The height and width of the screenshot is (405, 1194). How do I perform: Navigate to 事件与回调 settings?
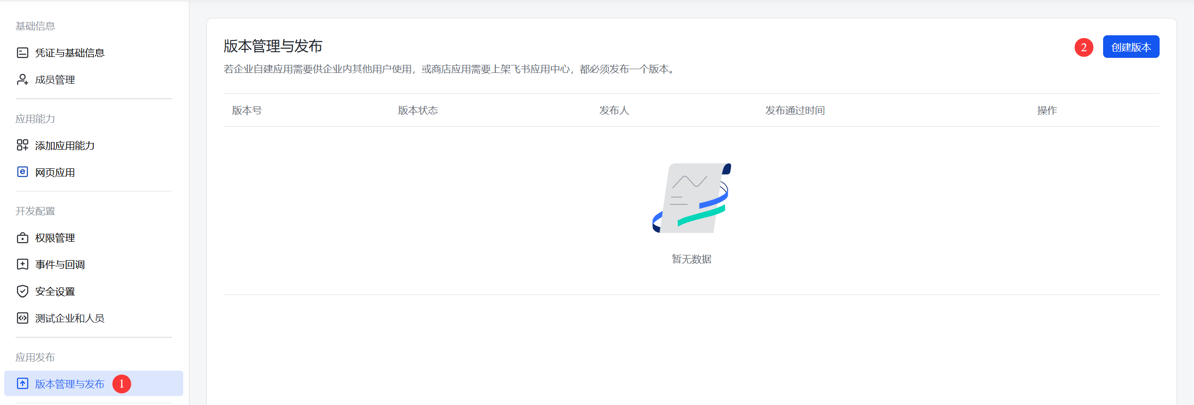click(x=60, y=265)
